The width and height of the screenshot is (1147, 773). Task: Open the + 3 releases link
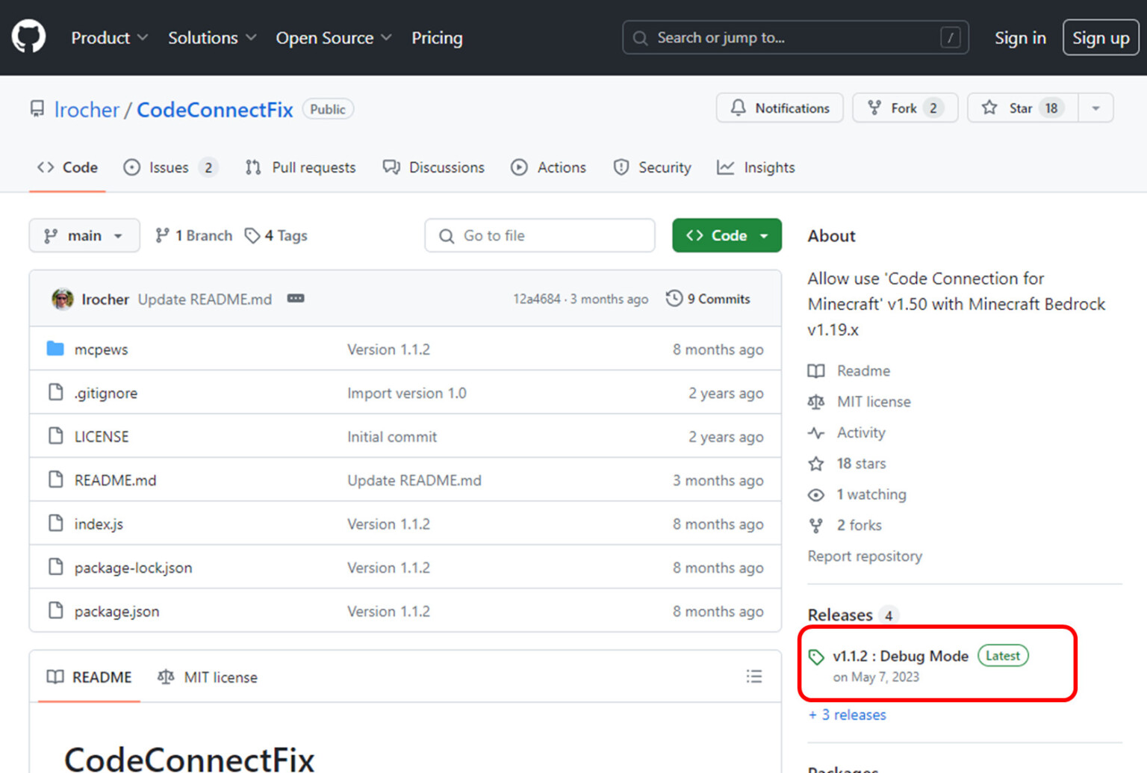pos(848,715)
